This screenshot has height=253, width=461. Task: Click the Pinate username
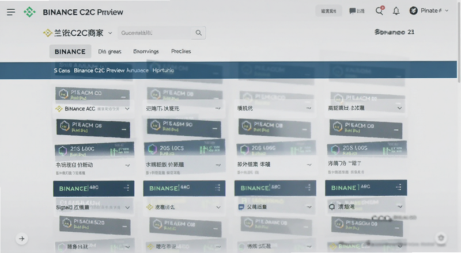[431, 10]
